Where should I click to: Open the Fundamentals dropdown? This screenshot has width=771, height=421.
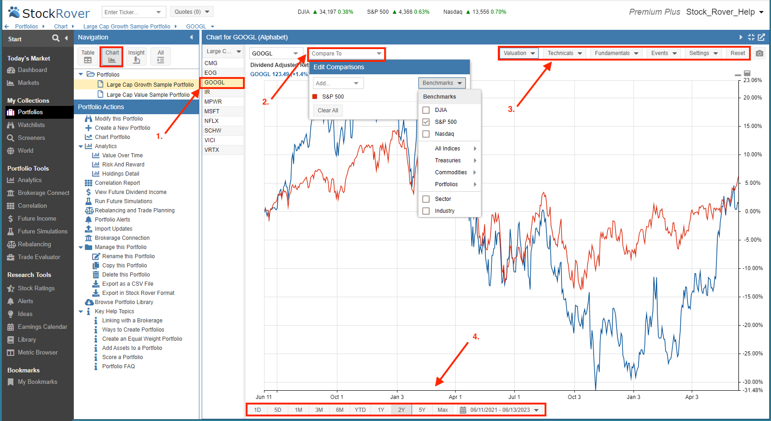[x=617, y=53]
